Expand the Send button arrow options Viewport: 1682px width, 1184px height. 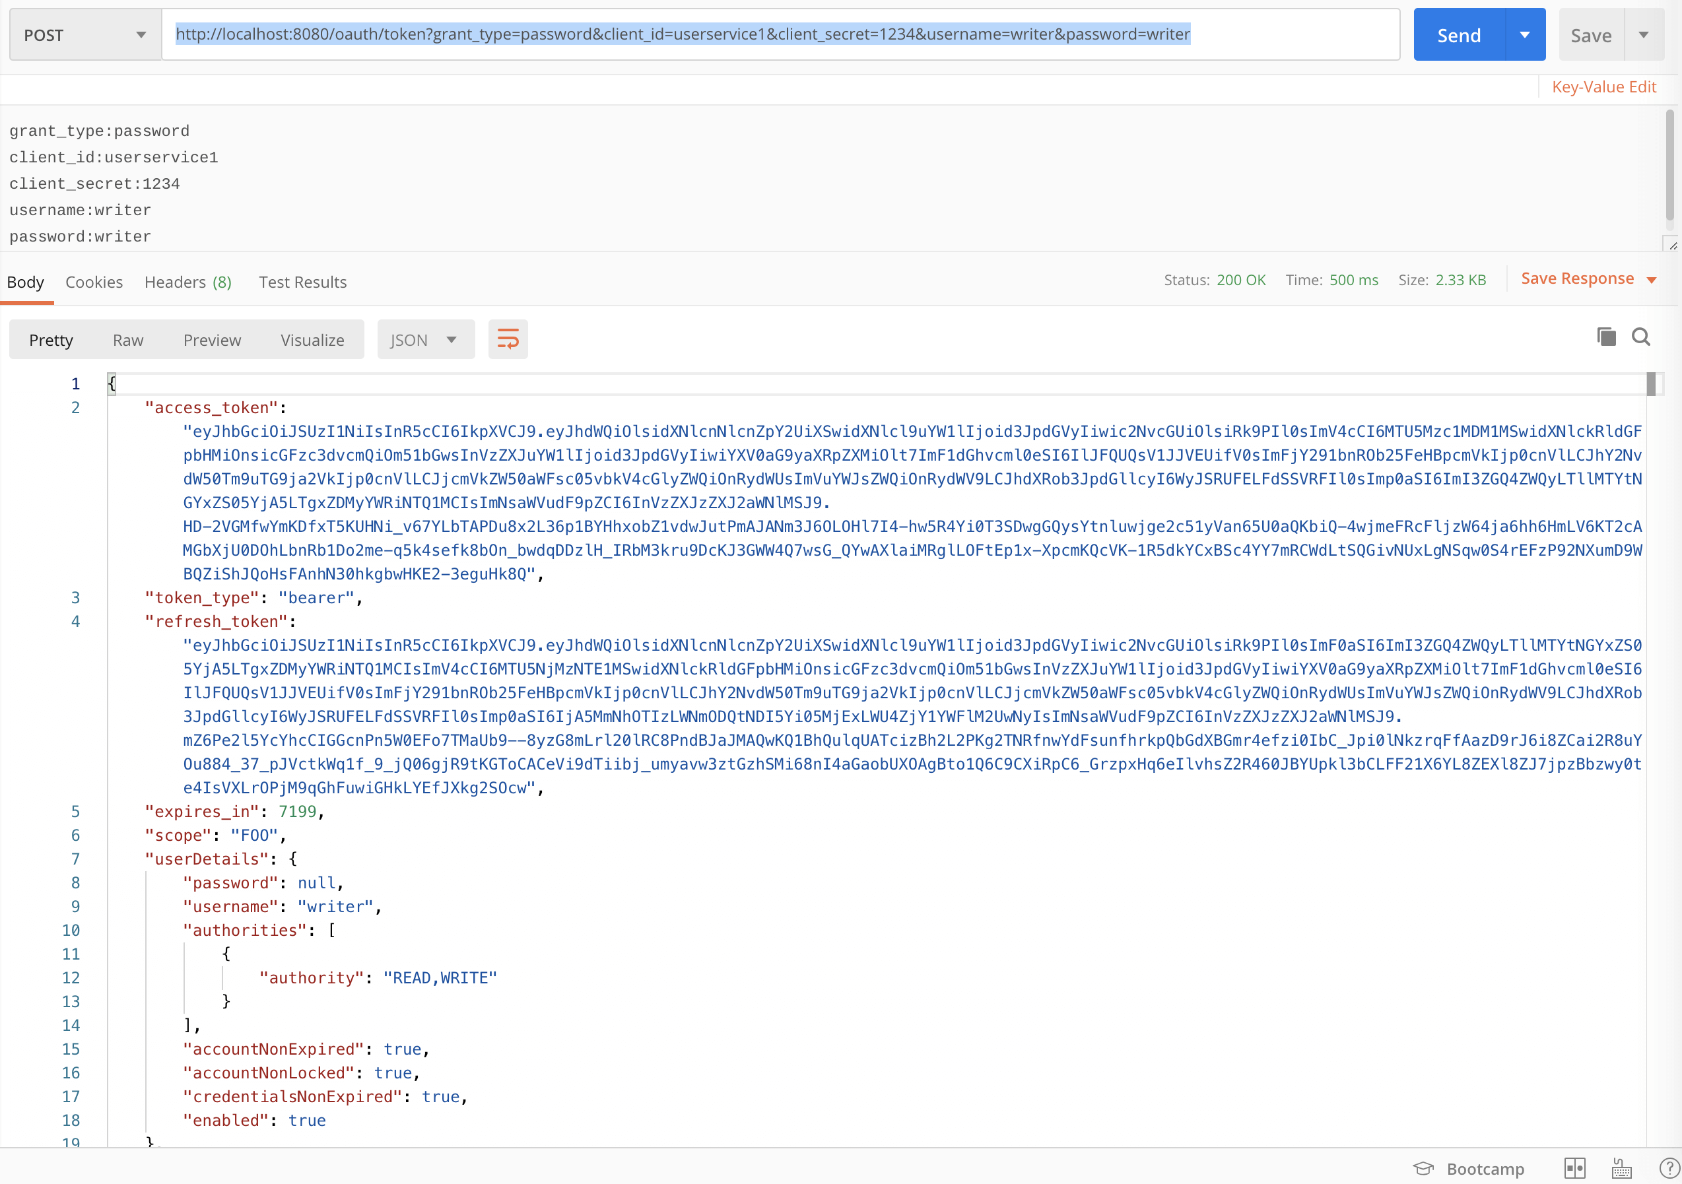(1524, 34)
